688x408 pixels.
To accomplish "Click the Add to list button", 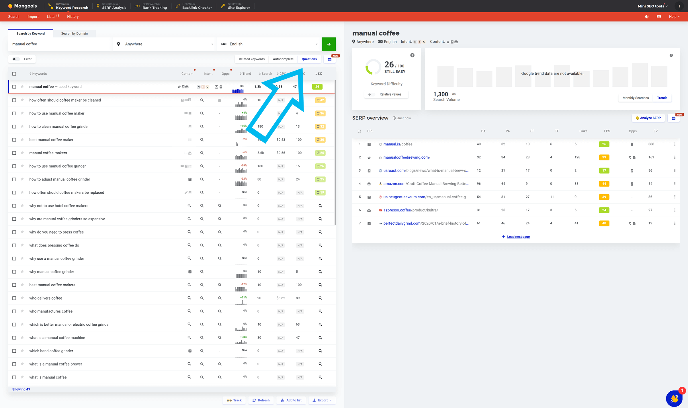I will pyautogui.click(x=291, y=400).
